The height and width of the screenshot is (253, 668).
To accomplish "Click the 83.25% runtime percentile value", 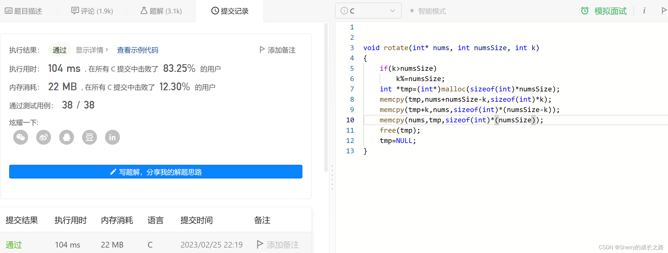I will point(179,68).
